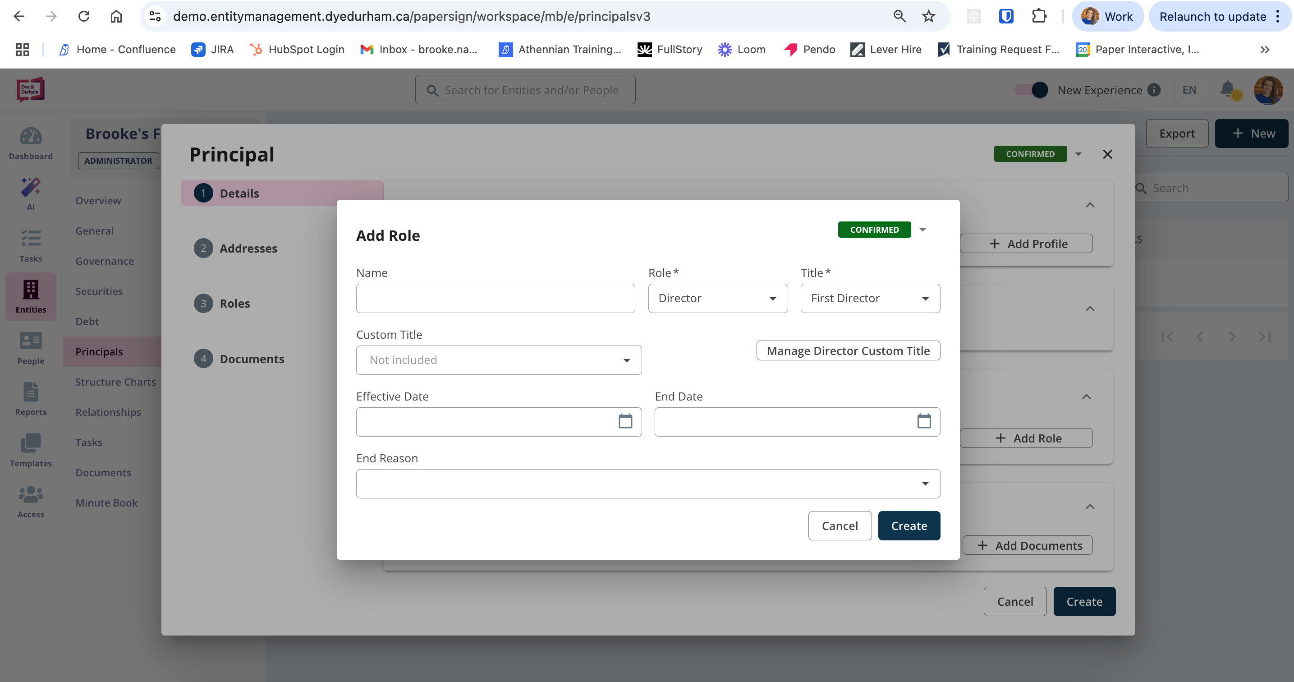The height and width of the screenshot is (682, 1294).
Task: Bookmark this page with the star icon
Action: (x=929, y=16)
